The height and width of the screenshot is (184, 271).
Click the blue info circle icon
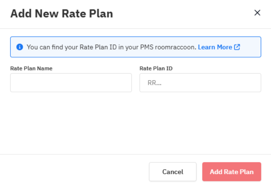(20, 47)
